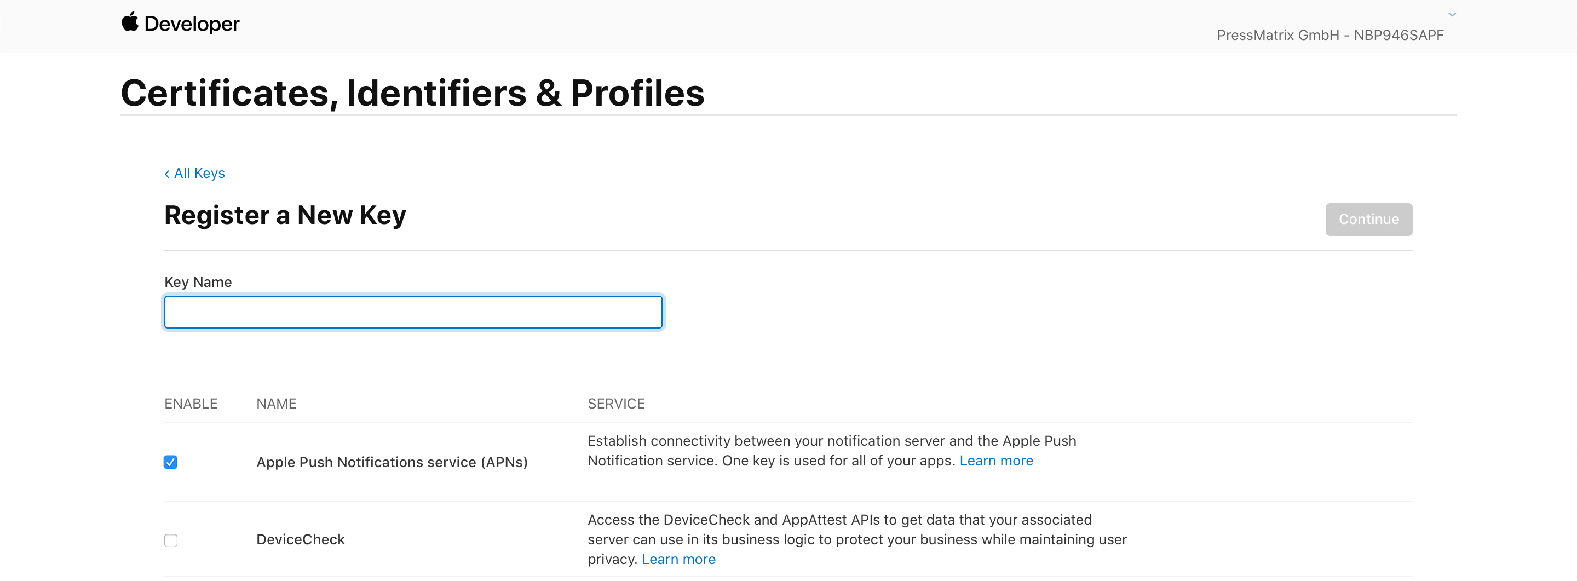The width and height of the screenshot is (1577, 581).
Task: Open Learn more for DeviceCheck privacy
Action: 678,559
